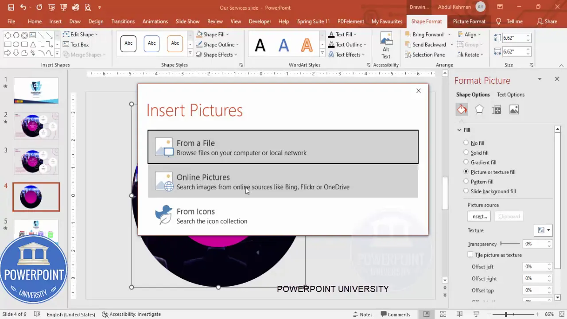Image resolution: width=567 pixels, height=319 pixels.
Task: Click Fit slide to window icon
Action: (x=561, y=314)
